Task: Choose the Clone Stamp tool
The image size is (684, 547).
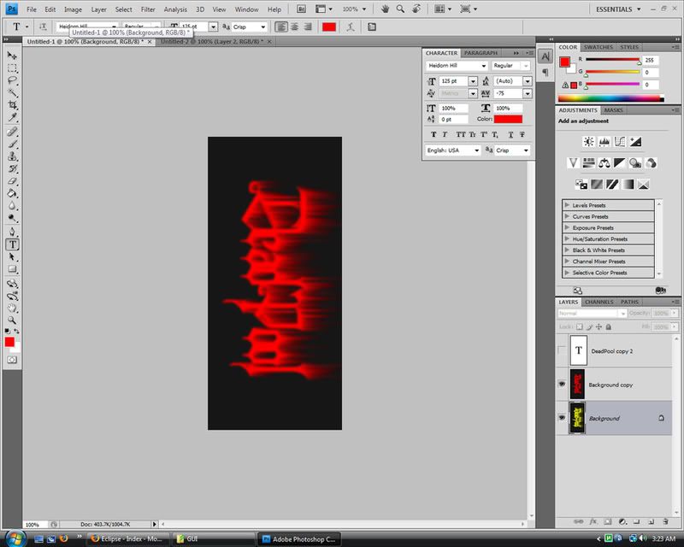Action: click(x=12, y=156)
